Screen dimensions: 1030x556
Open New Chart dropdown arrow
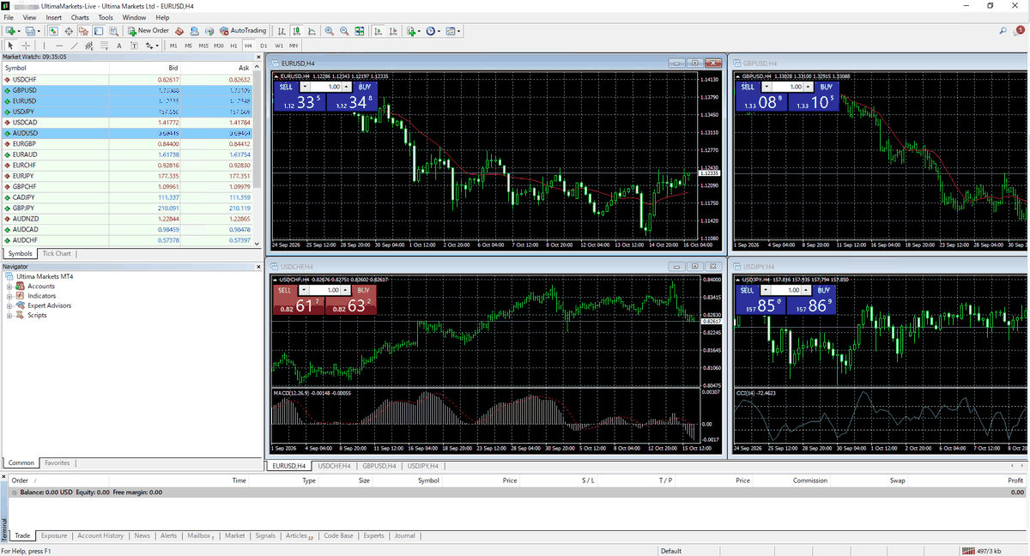click(x=19, y=31)
